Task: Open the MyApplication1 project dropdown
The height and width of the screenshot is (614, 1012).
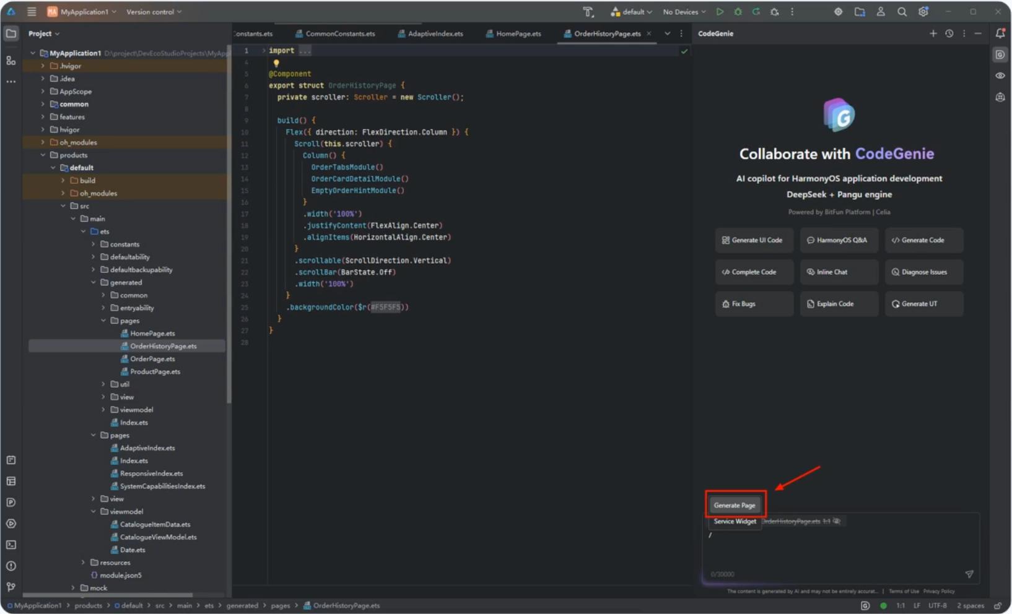Action: (x=82, y=12)
